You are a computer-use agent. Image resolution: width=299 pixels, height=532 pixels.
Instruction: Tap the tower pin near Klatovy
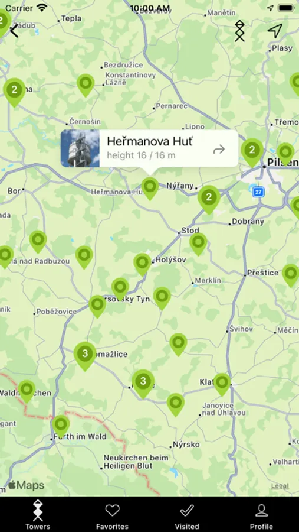tap(222, 384)
